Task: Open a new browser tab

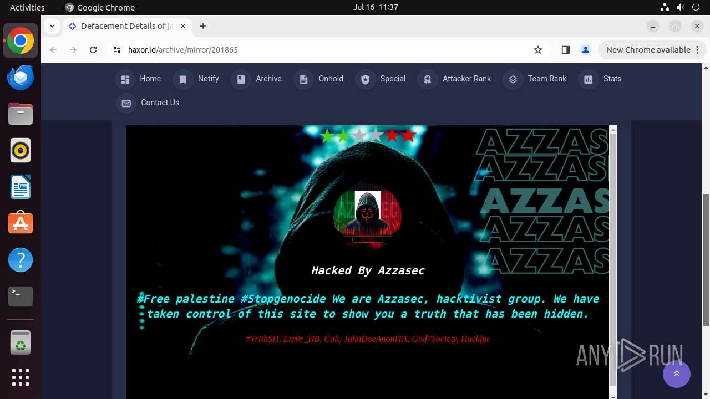Action: 203,26
